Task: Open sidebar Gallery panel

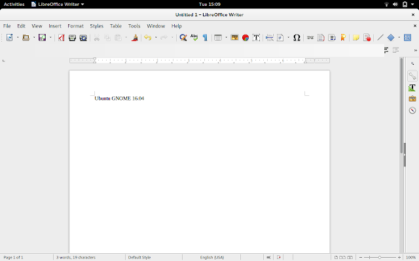Action: [412, 99]
